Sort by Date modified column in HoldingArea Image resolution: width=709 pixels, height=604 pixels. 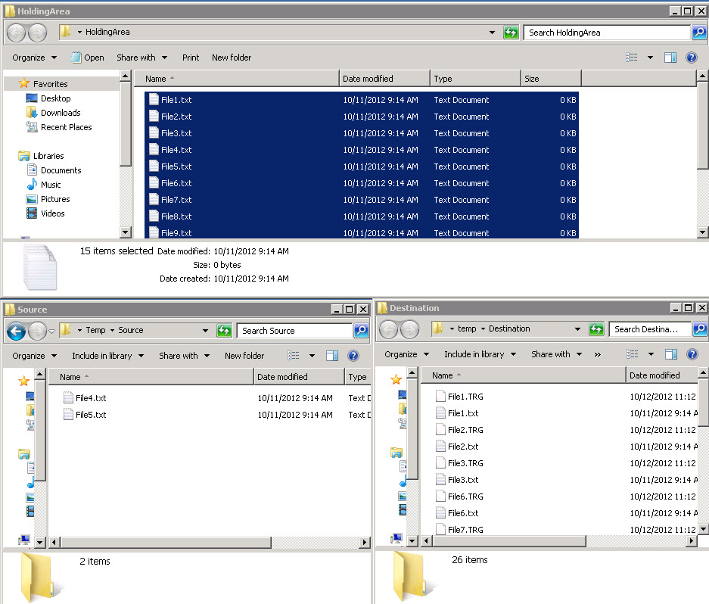coord(368,79)
